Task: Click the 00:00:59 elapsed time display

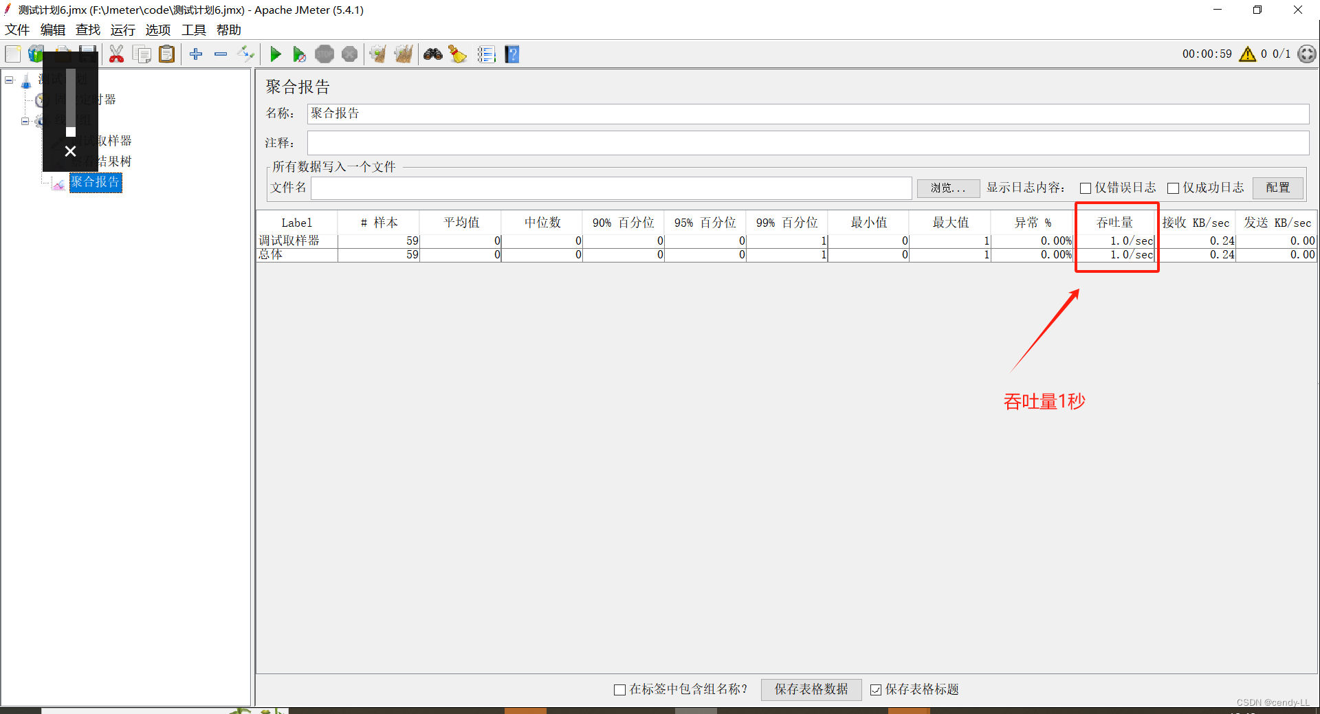Action: pos(1207,54)
